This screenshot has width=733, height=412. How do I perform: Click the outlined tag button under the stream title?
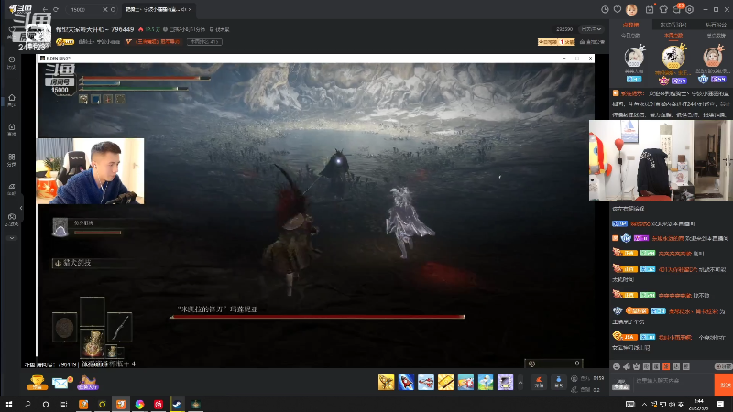tap(204, 41)
